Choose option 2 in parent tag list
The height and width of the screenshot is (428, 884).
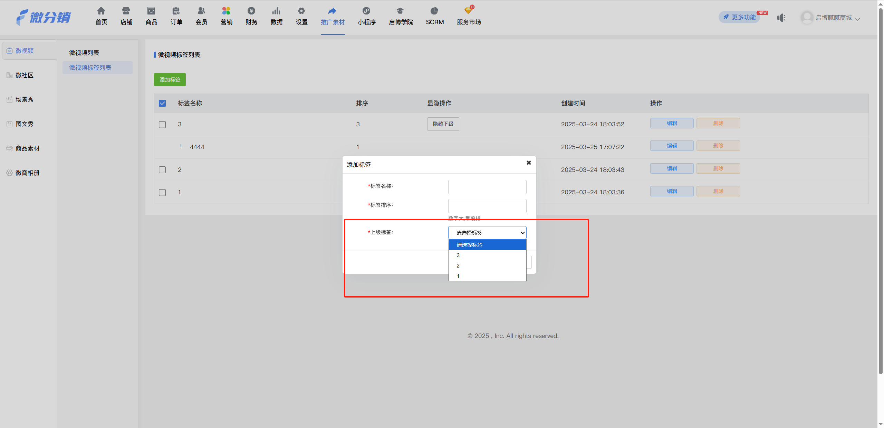point(487,265)
